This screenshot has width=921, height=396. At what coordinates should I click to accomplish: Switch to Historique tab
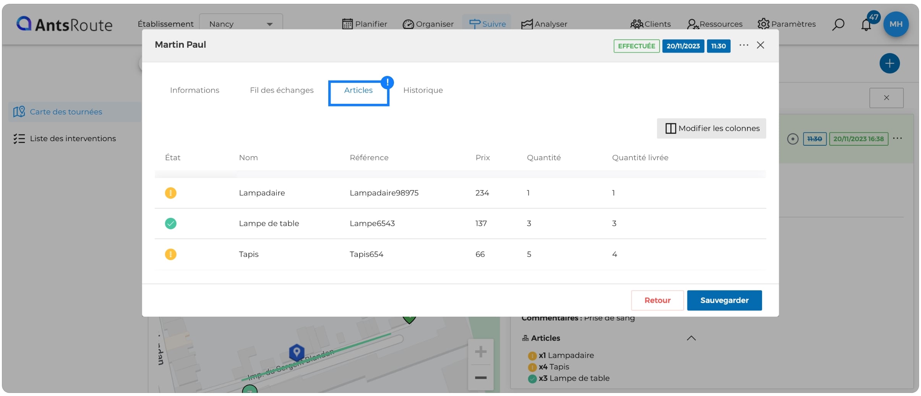pos(423,90)
